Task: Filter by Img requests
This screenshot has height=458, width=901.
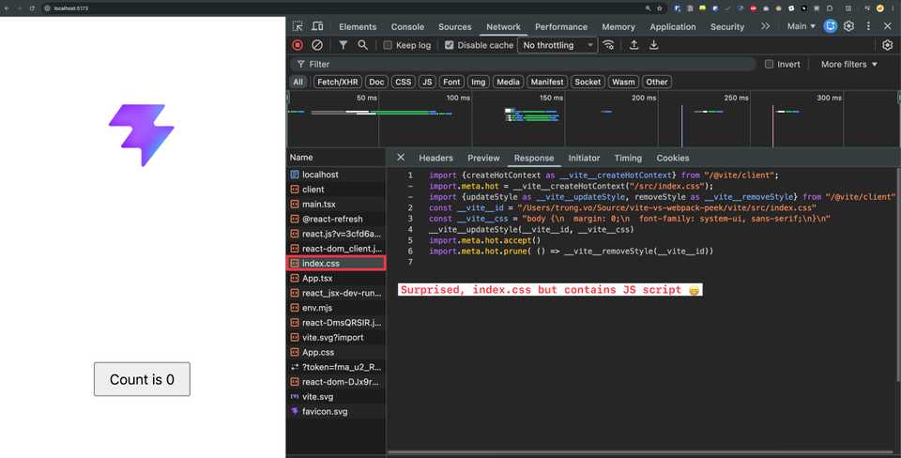Action: coord(478,83)
